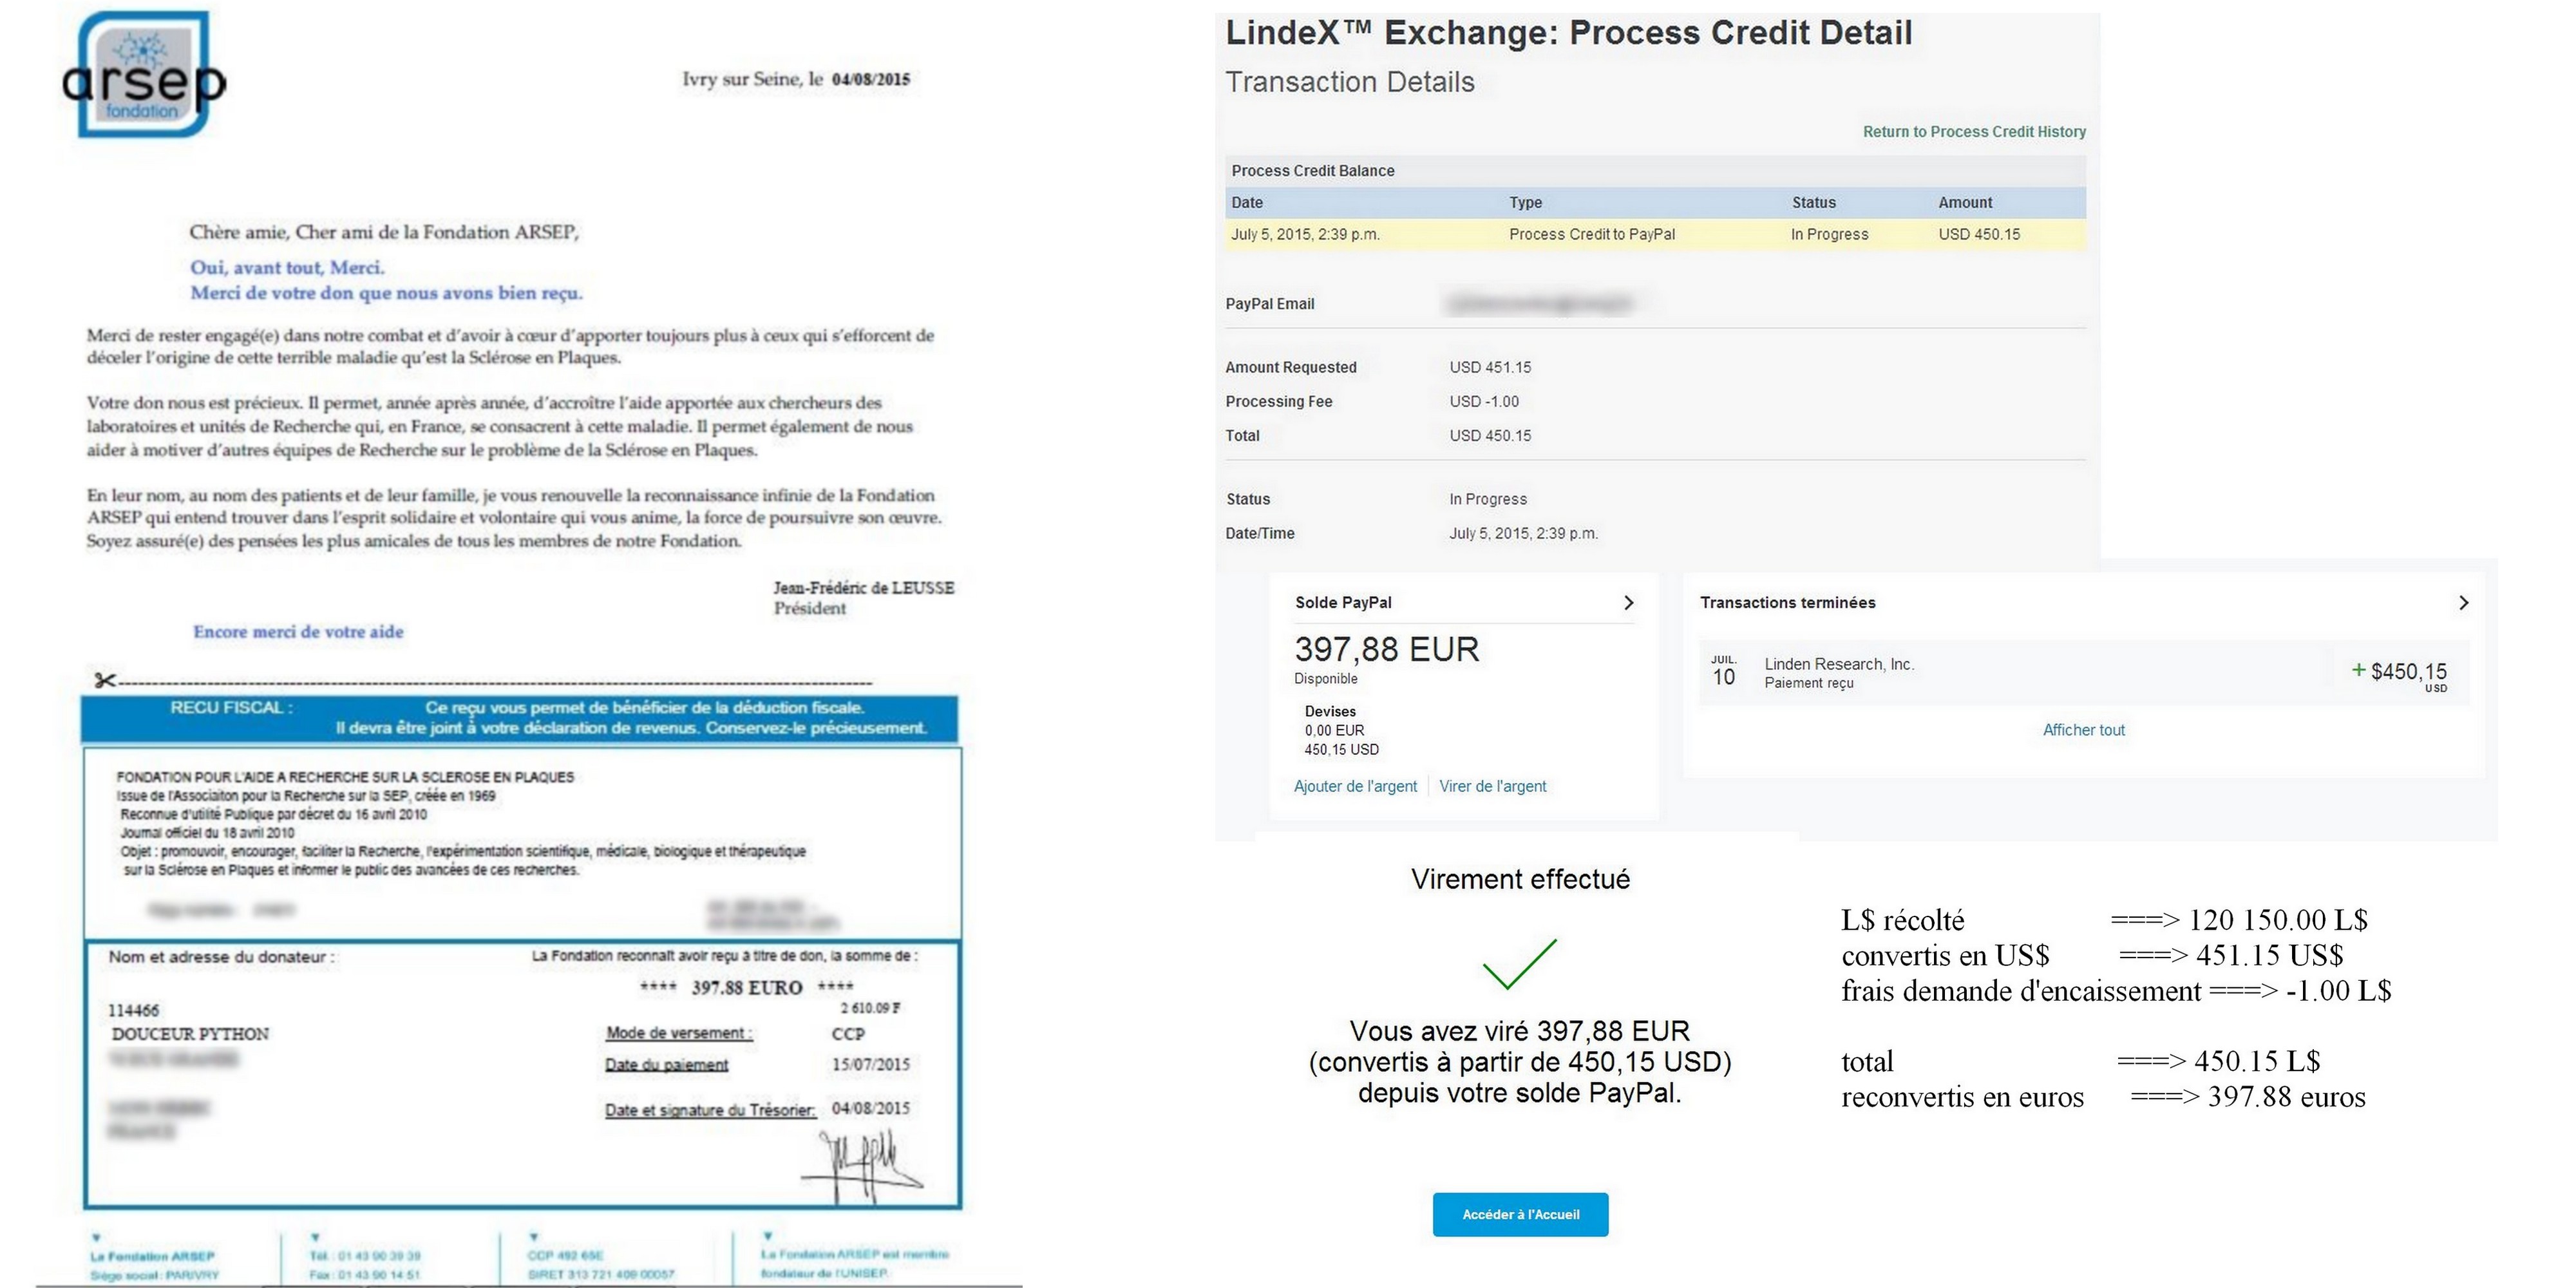Click the ARSEP fondation logo
Image resolution: width=2576 pixels, height=1288 pixels.
tap(143, 75)
